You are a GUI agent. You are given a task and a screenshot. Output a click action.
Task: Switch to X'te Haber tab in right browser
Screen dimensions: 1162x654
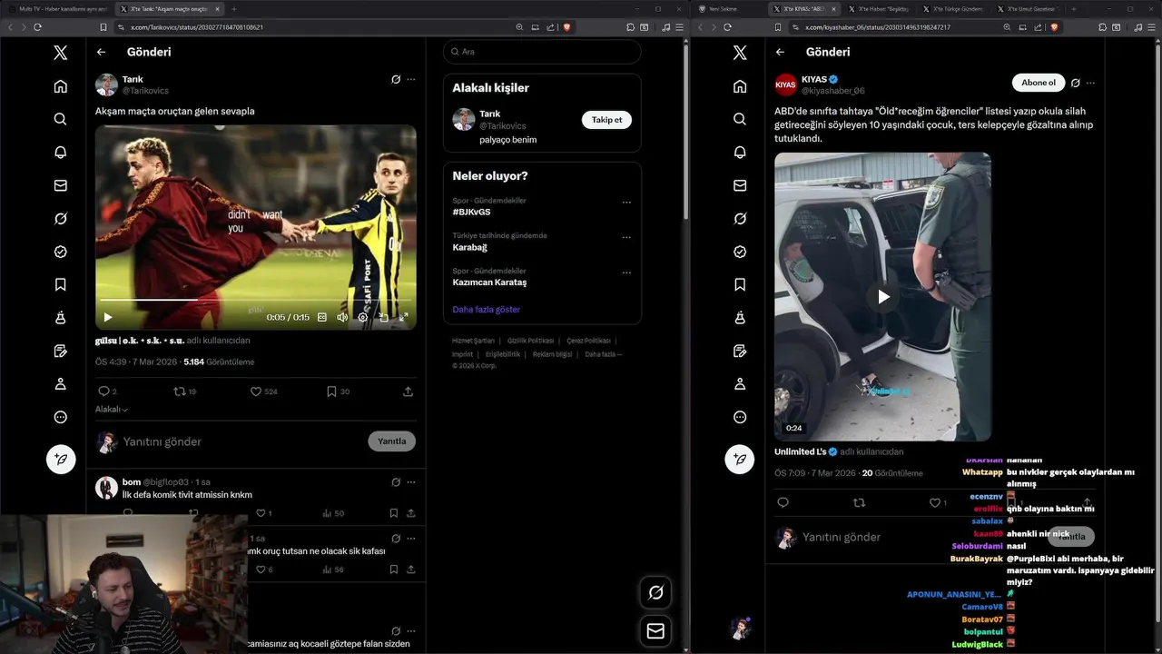(x=877, y=9)
